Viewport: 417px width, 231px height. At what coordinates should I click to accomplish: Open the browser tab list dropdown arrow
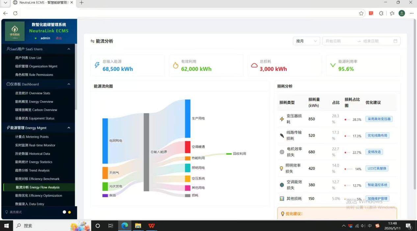[5, 3]
